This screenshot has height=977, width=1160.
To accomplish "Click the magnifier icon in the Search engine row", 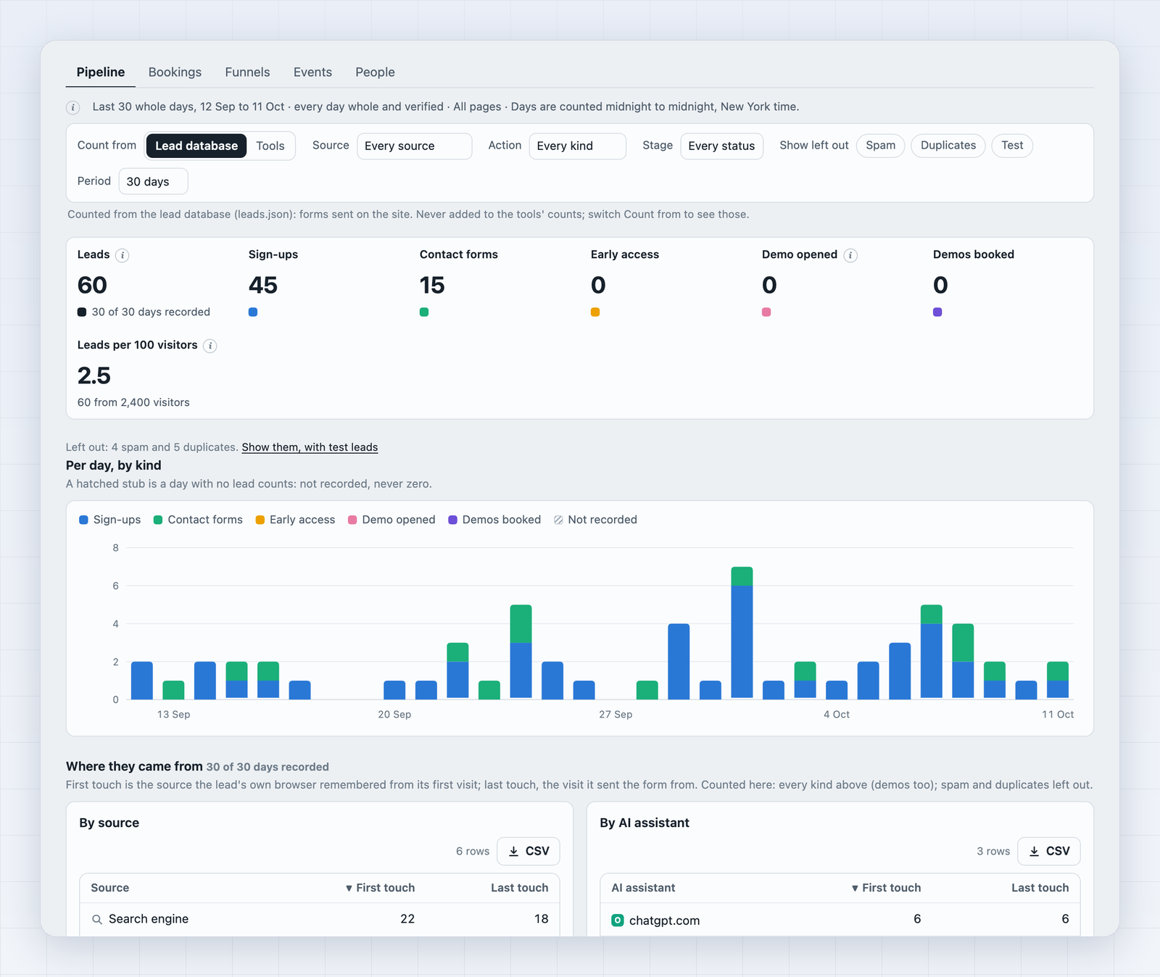I will (x=96, y=919).
